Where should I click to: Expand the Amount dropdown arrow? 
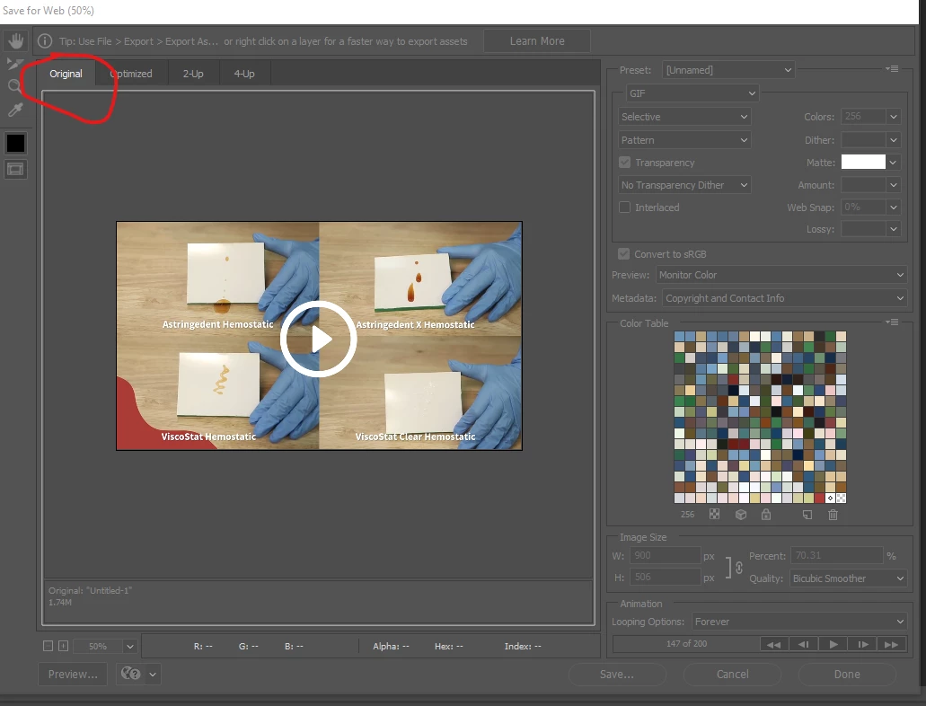[894, 185]
